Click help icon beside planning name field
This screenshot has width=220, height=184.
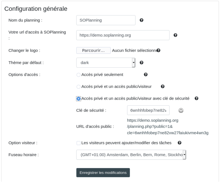(x=141, y=20)
